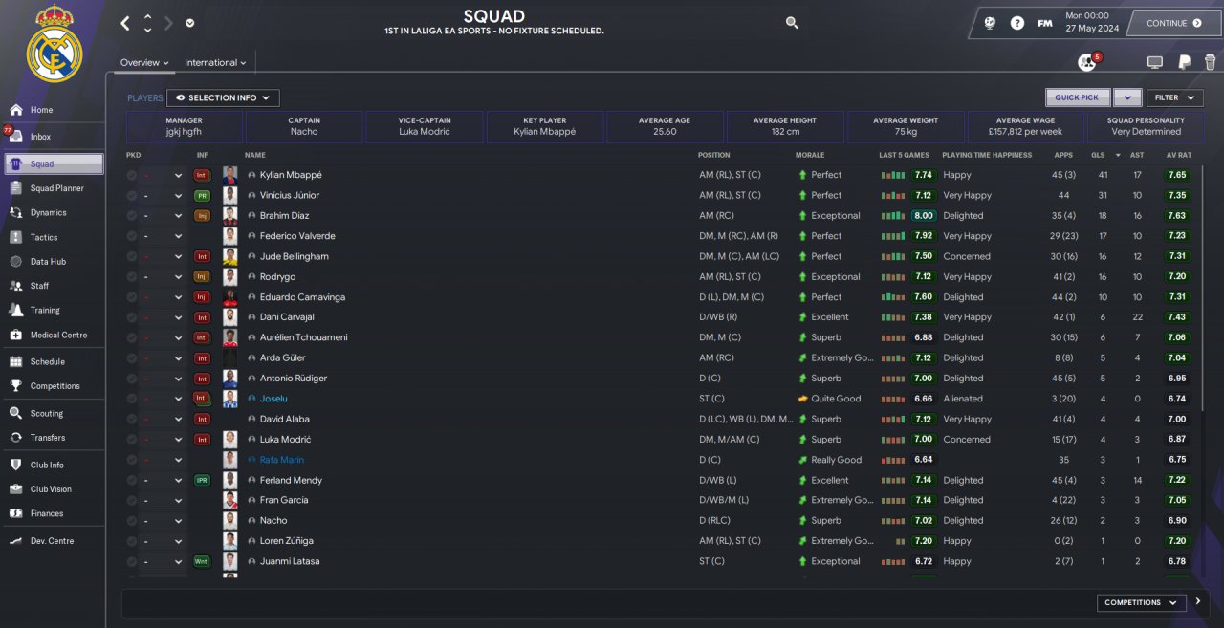
Task: Toggle pick circle for Vinícius Júnior
Action: pos(131,195)
